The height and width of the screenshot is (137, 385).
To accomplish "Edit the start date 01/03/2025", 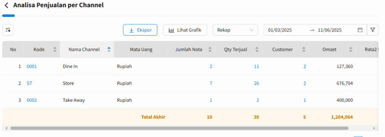I will 280,30.
